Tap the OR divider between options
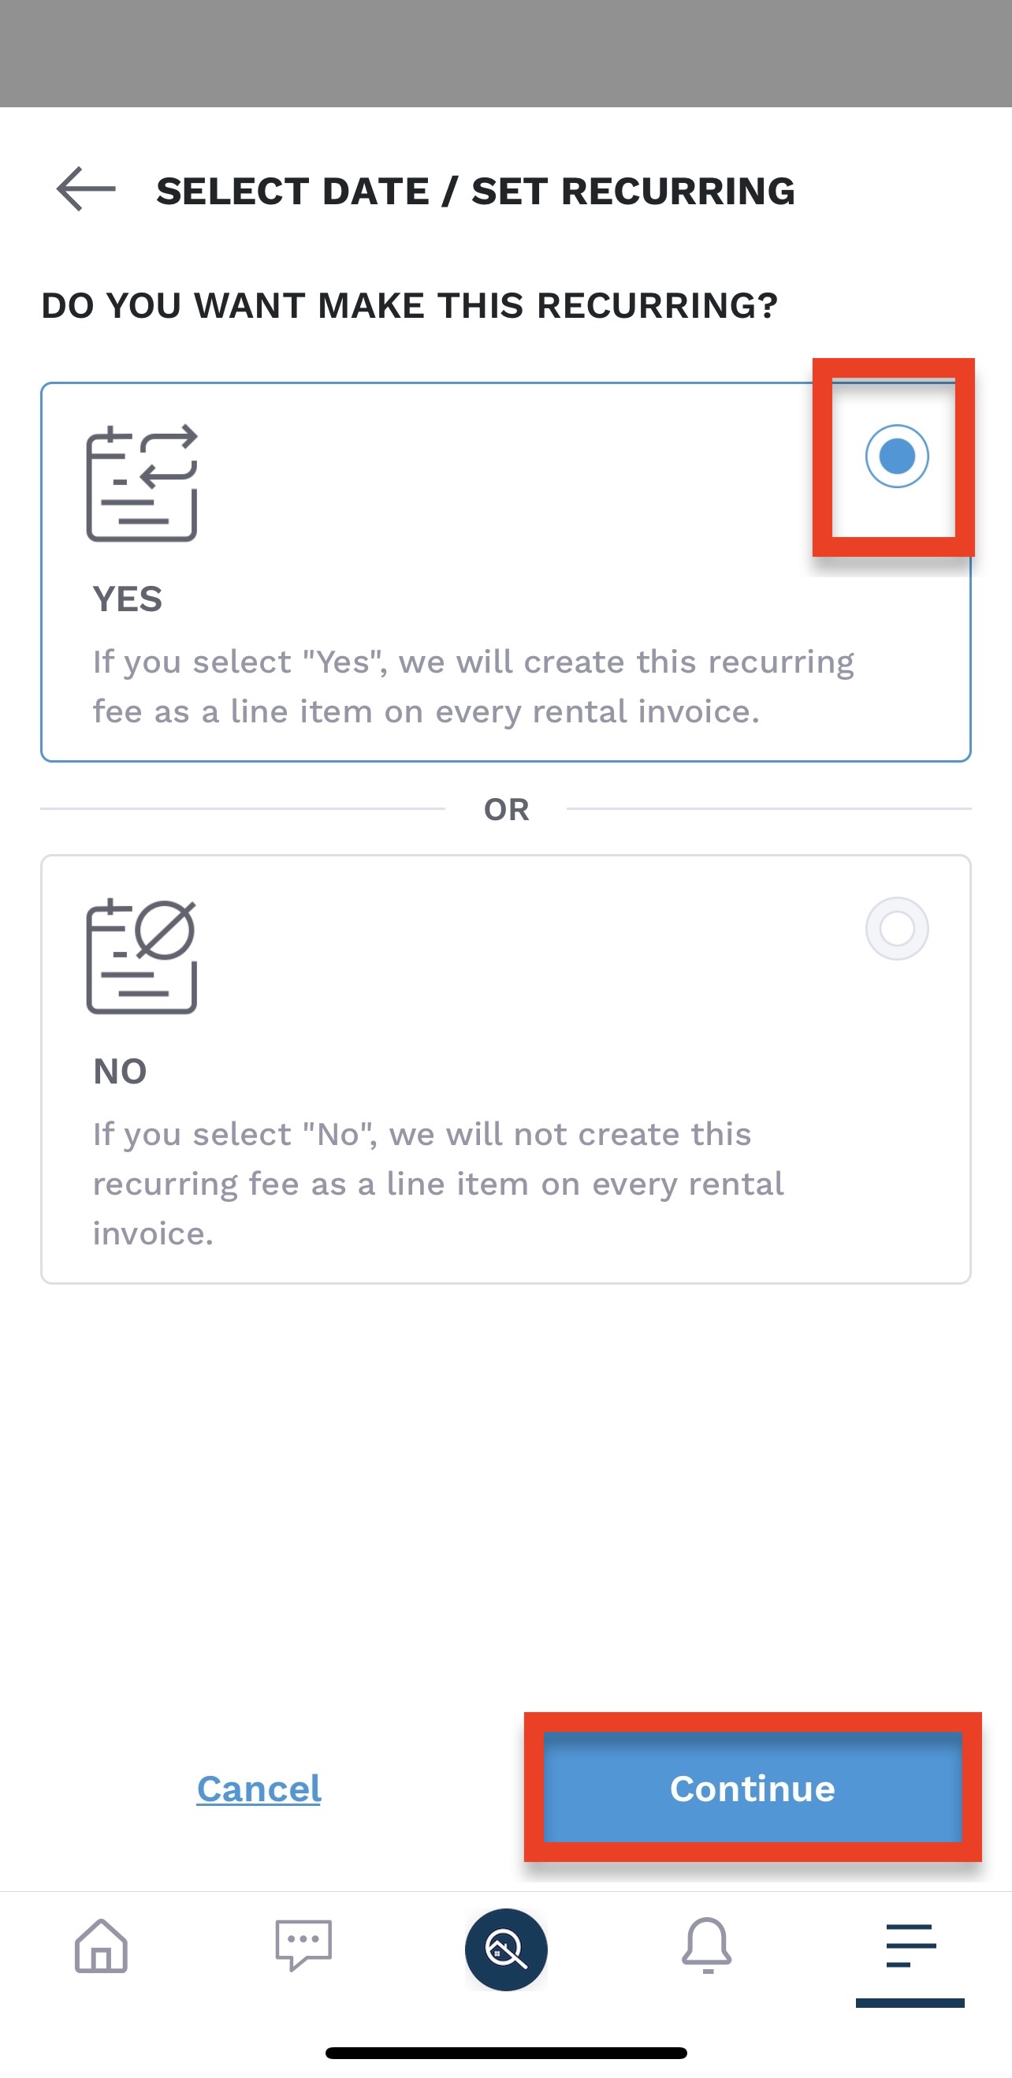Viewport: 1012px width, 2078px height. coord(507,809)
